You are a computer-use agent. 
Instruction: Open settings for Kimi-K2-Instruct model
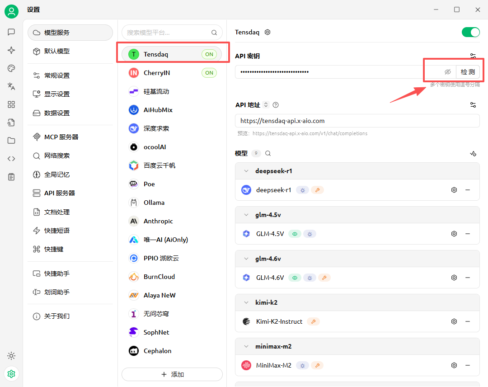point(454,321)
